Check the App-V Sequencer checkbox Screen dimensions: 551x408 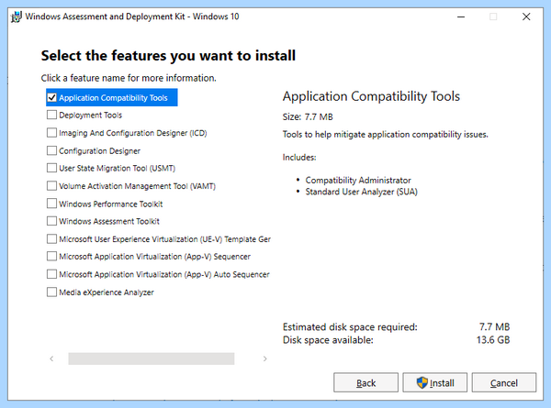(x=51, y=257)
